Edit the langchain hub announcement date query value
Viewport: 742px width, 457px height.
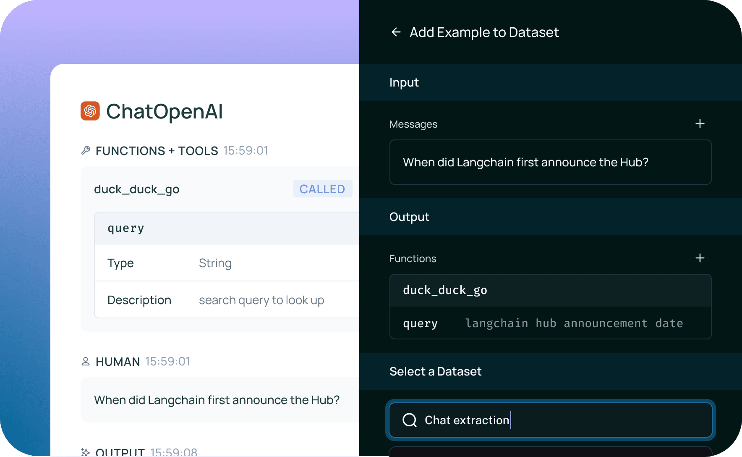click(574, 323)
